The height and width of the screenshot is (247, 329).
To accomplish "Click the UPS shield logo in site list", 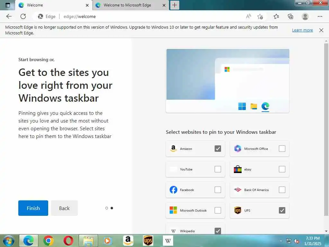I will point(237,210).
